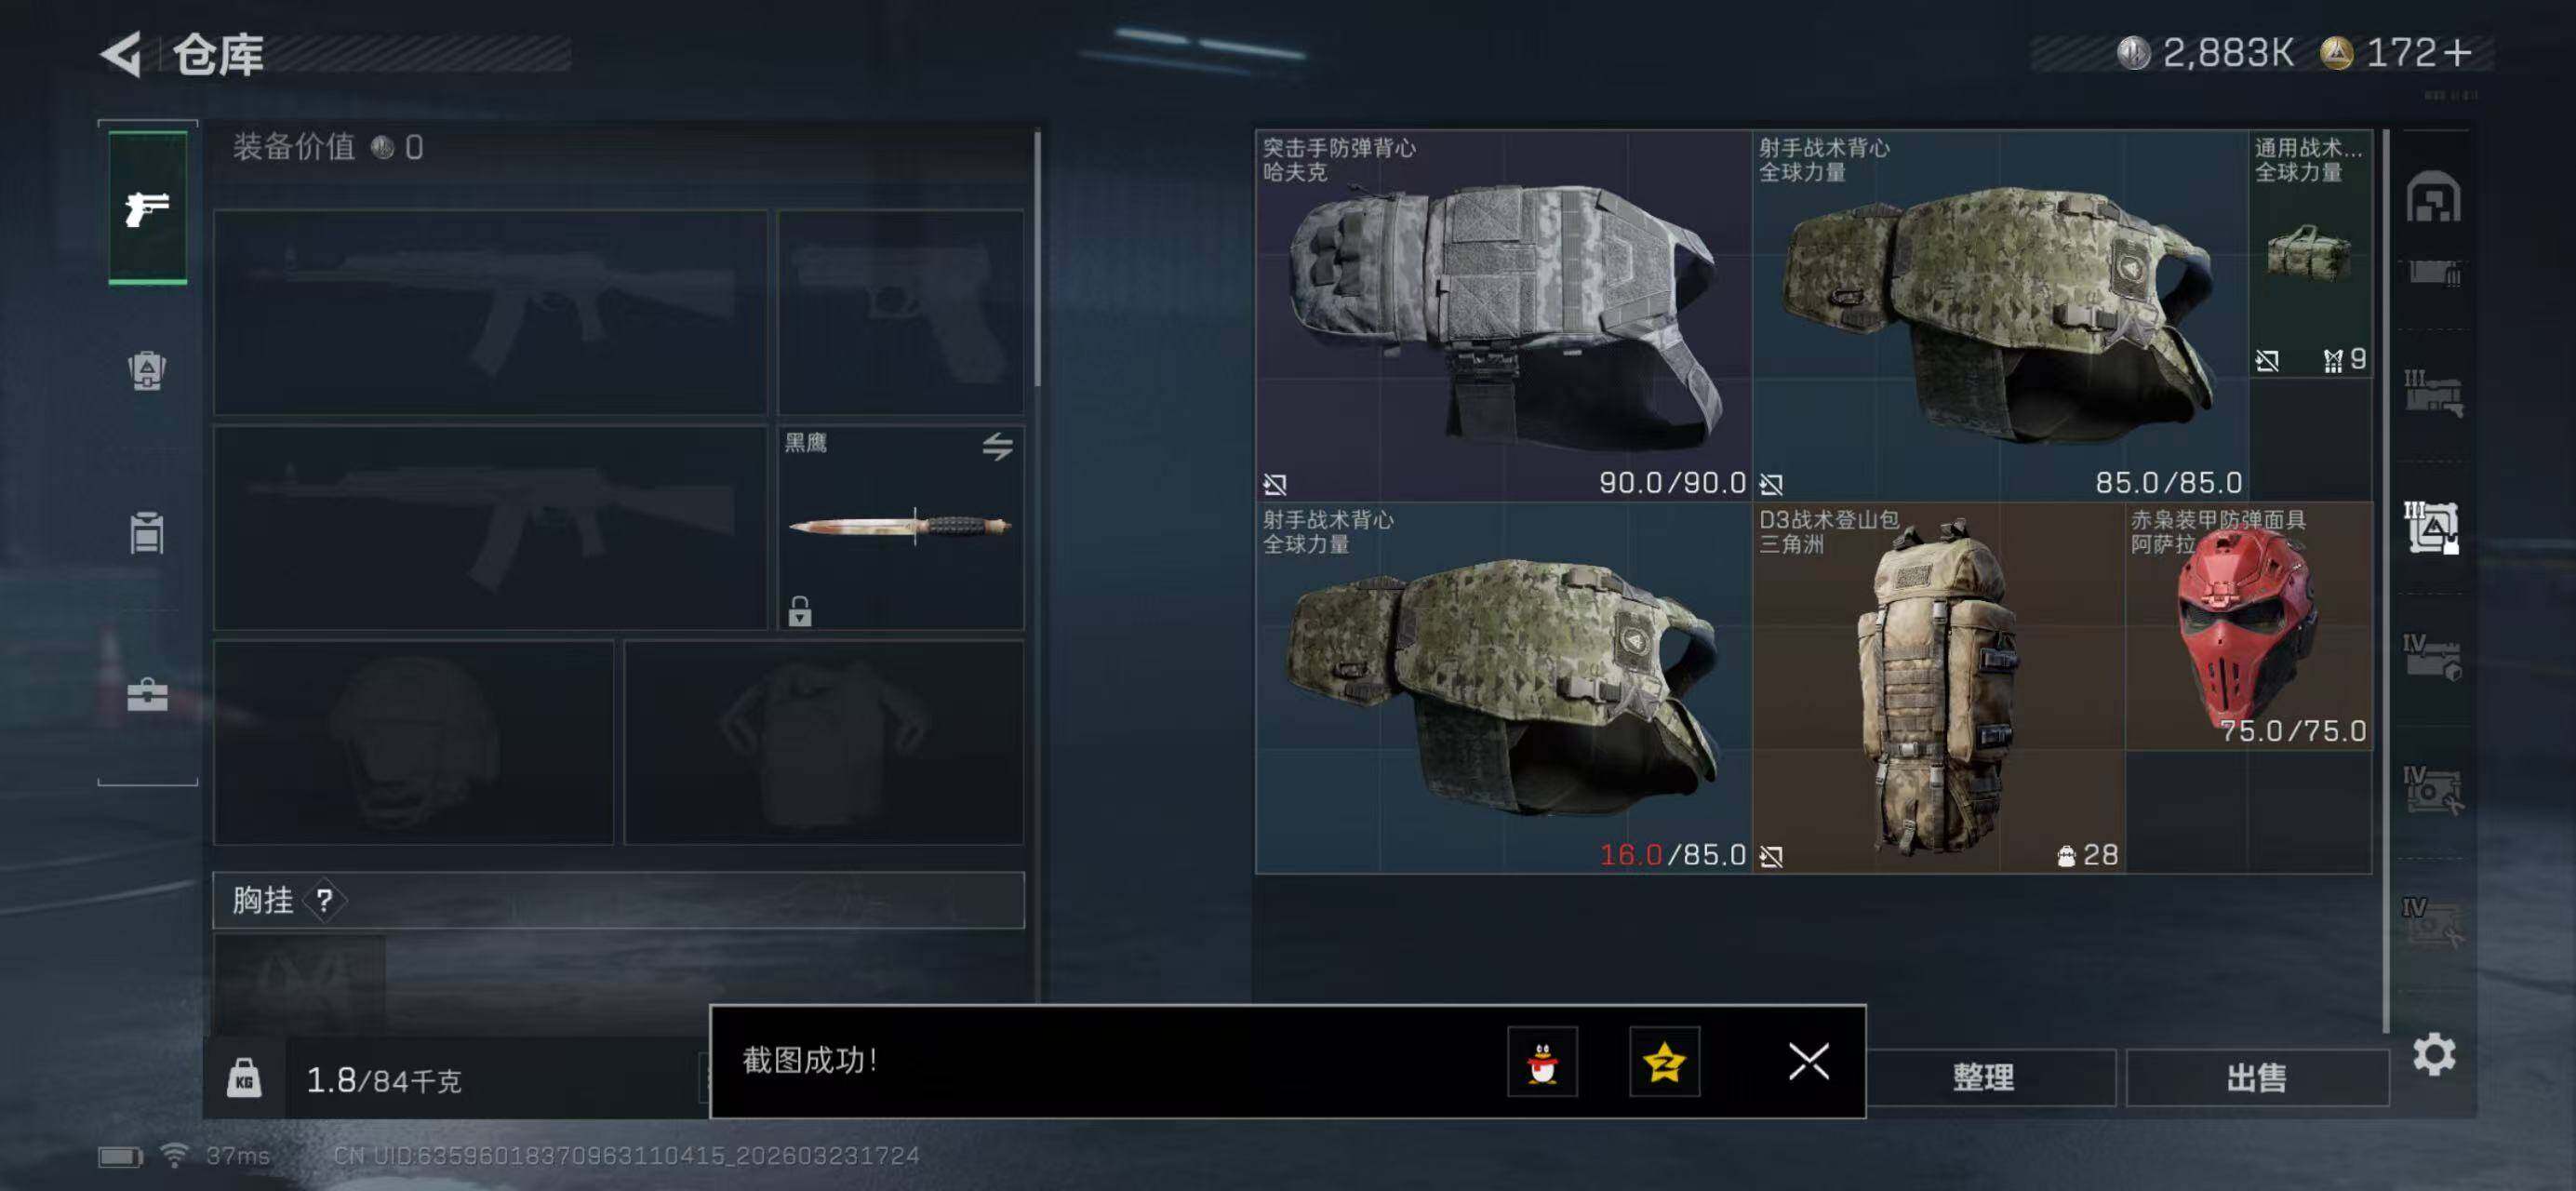Share screenshot via QQ penguin icon
Screen dimensions: 2576x1191
(x=1542, y=1062)
